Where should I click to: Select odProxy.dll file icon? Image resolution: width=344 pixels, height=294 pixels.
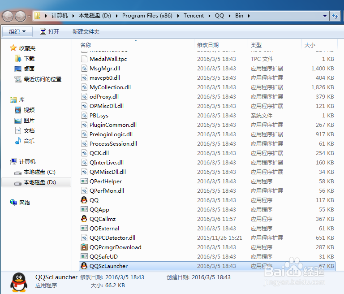84,97
